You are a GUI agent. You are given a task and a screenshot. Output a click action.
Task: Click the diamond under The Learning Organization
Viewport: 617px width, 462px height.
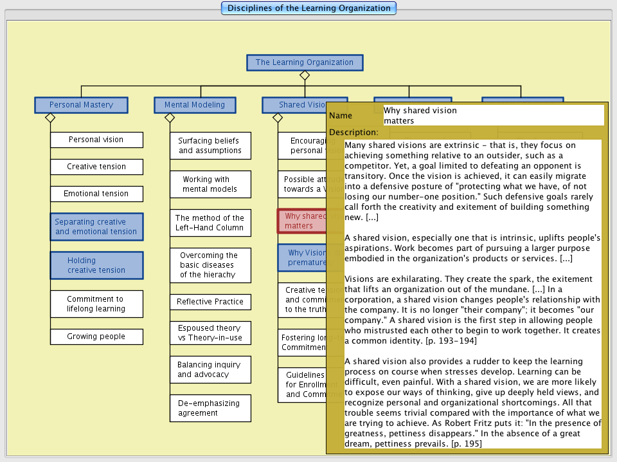point(305,75)
